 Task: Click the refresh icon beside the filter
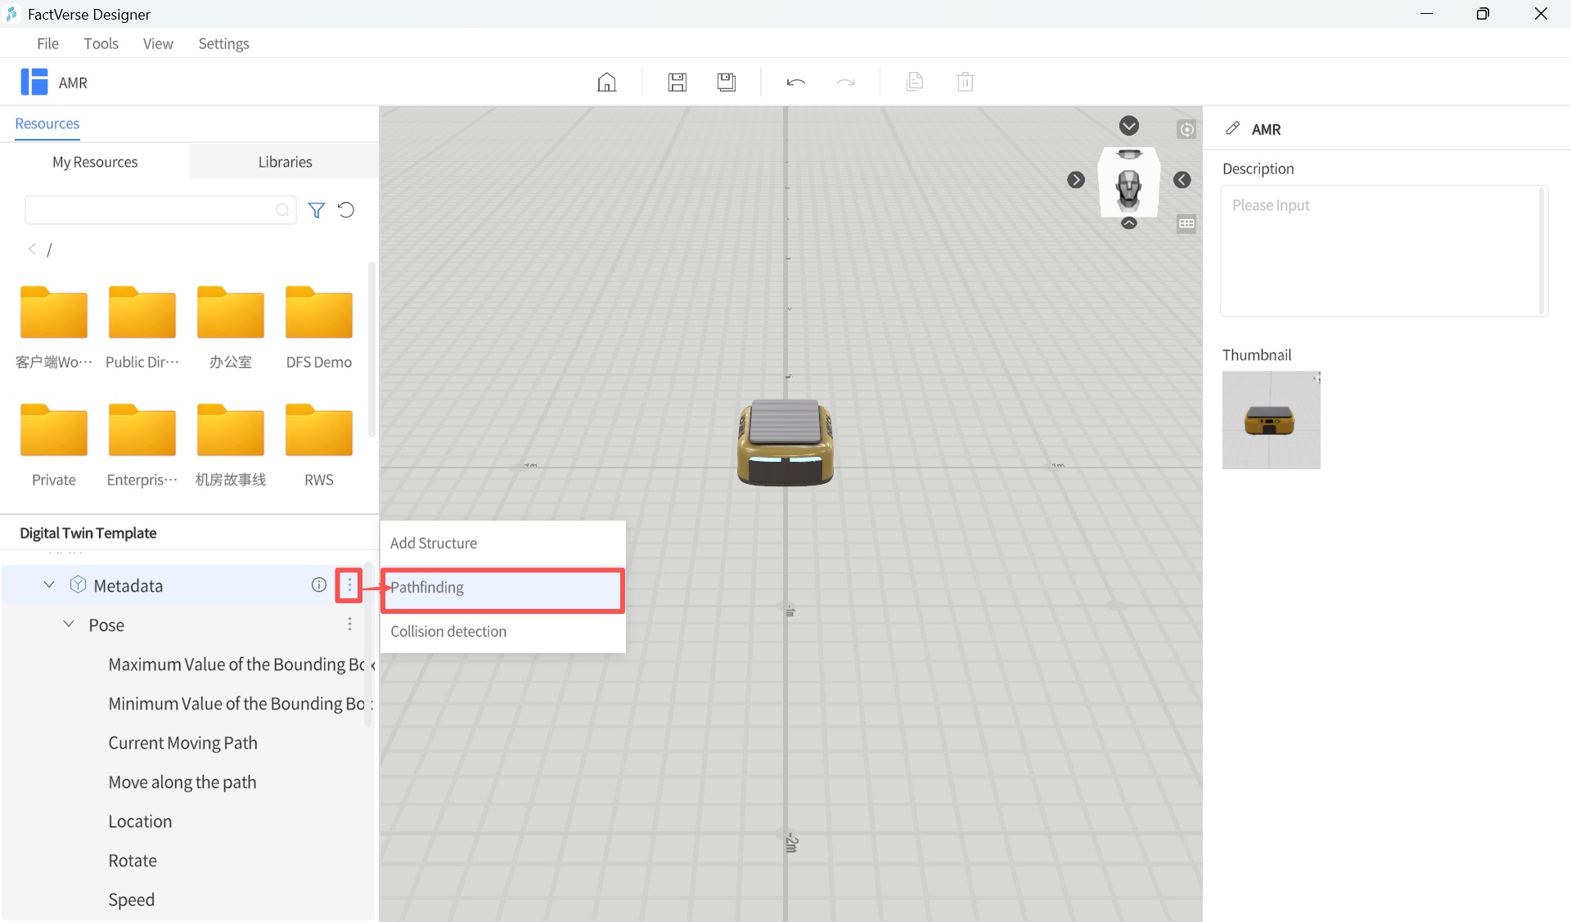[345, 210]
